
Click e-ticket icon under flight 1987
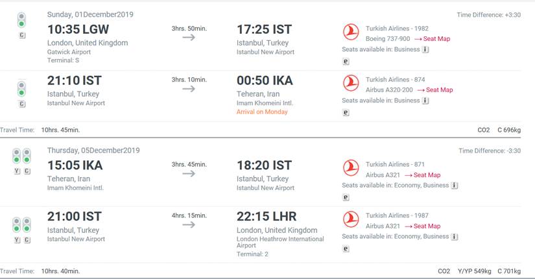click(346, 249)
